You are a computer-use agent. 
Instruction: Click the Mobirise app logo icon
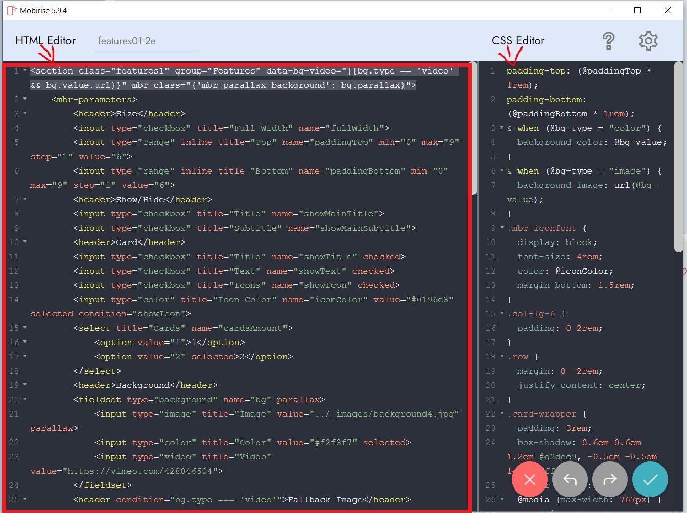point(12,10)
